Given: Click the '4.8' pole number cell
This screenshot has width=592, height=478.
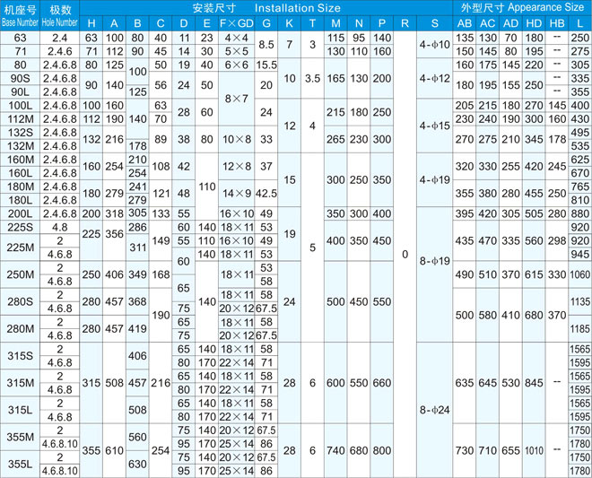Looking at the screenshot, I should [60, 227].
